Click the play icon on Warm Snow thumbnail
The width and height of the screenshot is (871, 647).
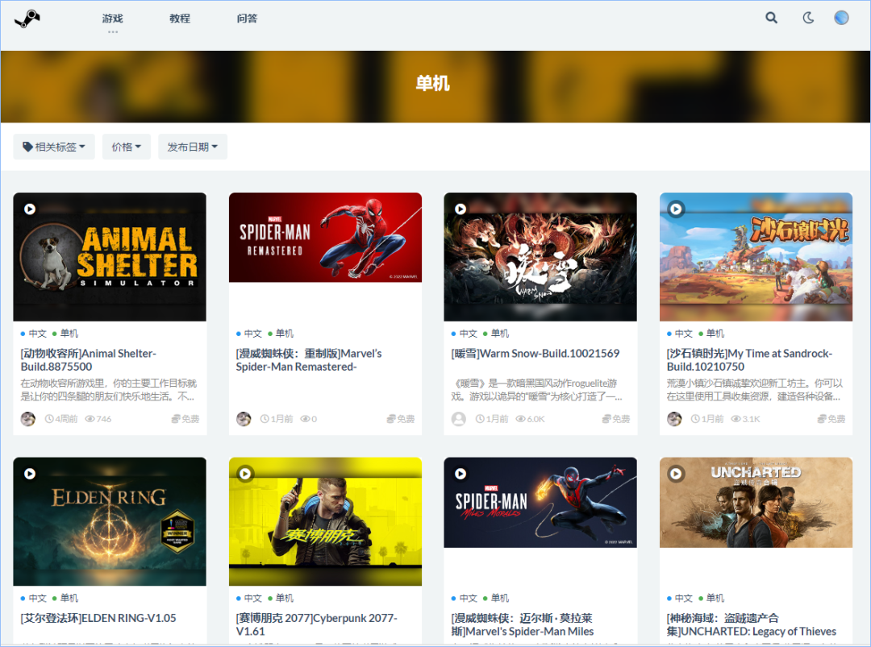pos(461,209)
